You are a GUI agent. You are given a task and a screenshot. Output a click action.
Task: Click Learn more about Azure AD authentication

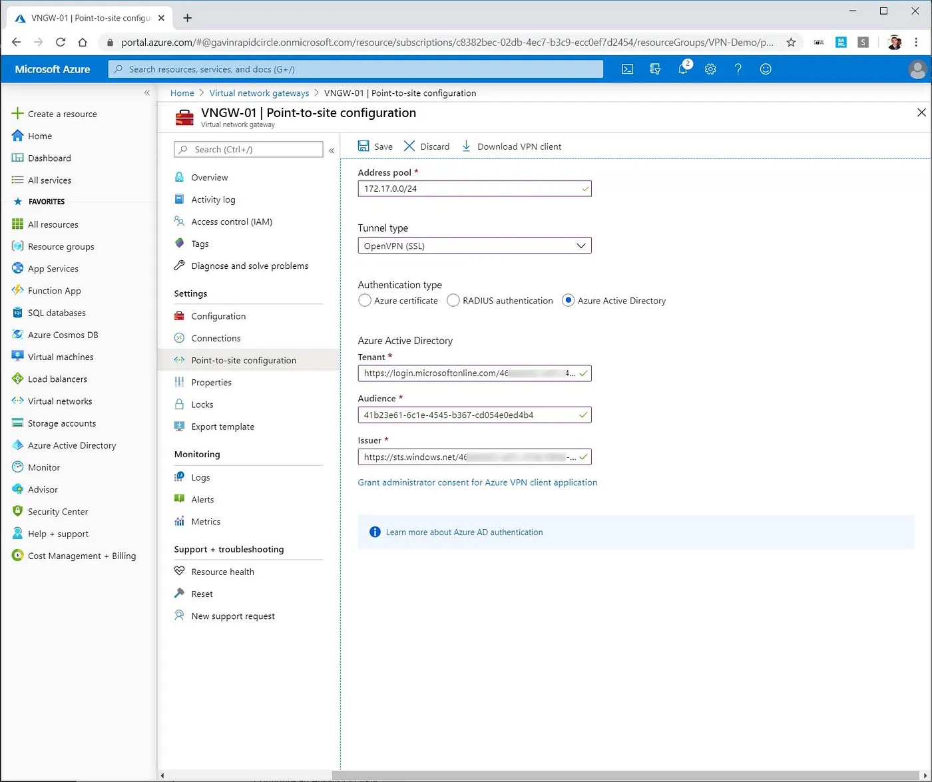coord(464,532)
